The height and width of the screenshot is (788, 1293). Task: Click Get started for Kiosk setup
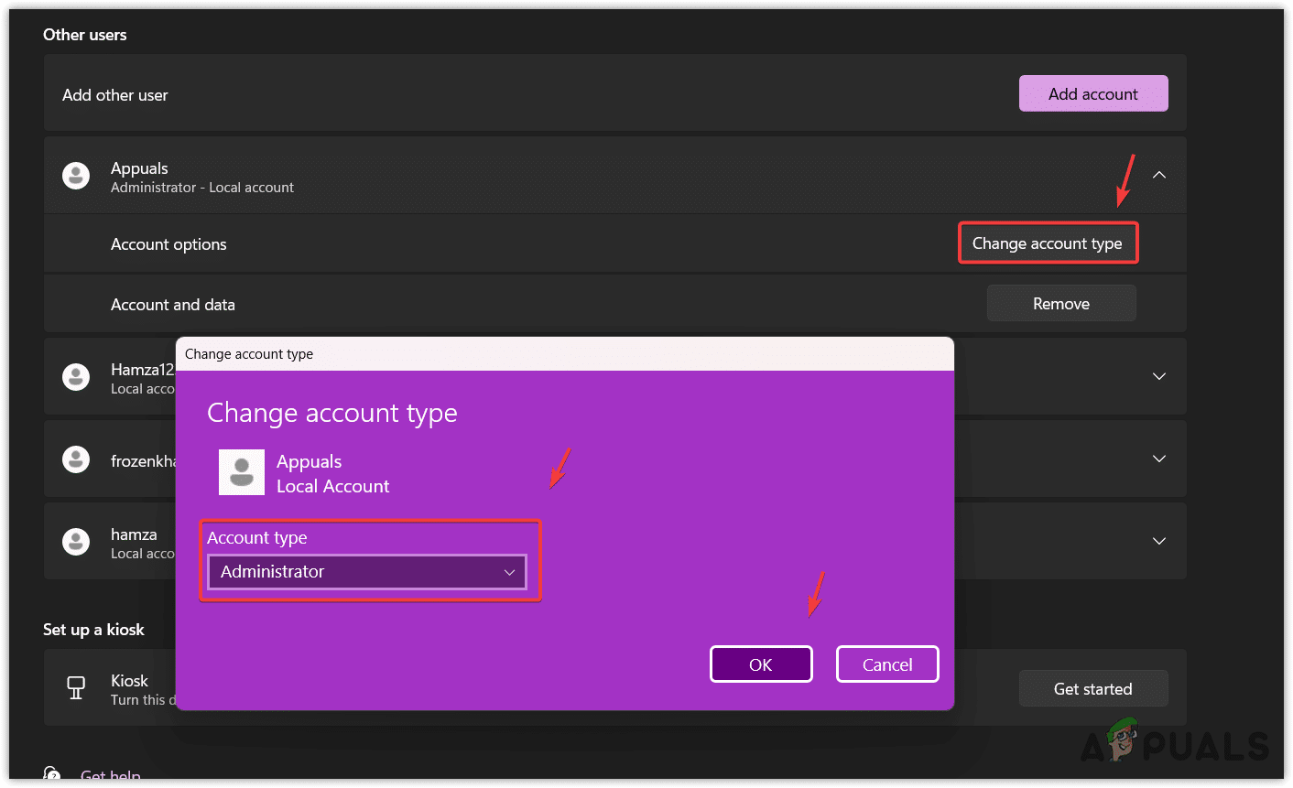(1092, 689)
